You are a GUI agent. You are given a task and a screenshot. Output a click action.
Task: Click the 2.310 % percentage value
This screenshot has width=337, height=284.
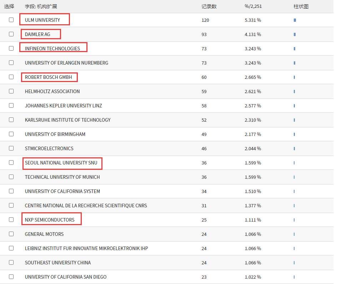point(253,120)
